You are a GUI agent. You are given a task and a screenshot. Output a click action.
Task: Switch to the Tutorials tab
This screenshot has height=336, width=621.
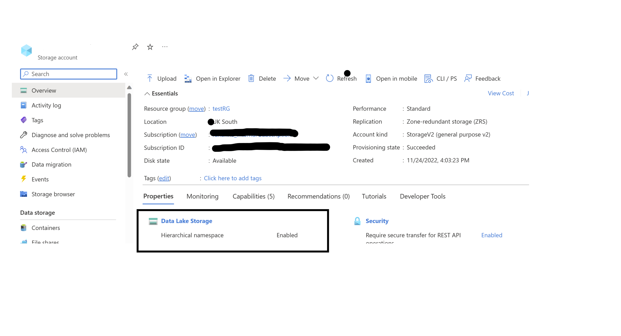[374, 196]
